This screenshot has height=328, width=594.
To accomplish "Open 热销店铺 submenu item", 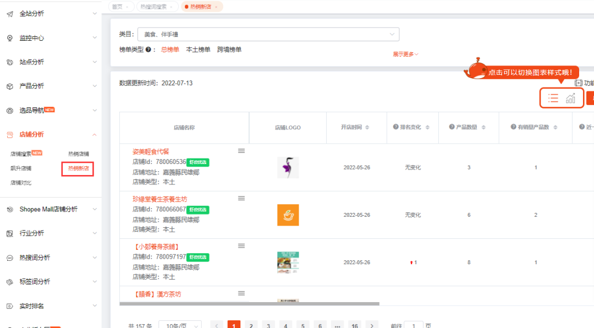I will [x=79, y=154].
